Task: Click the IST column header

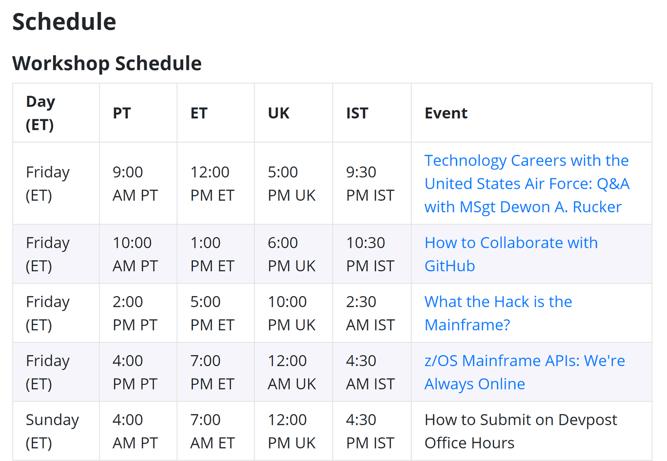Action: point(357,113)
